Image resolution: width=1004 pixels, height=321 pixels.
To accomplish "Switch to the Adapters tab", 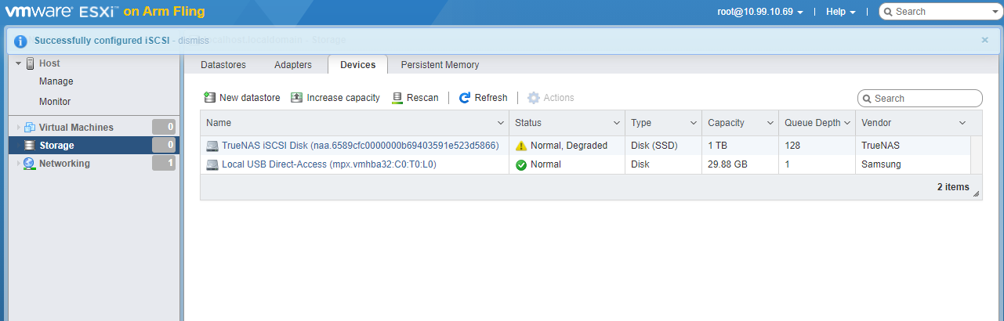I will click(292, 65).
